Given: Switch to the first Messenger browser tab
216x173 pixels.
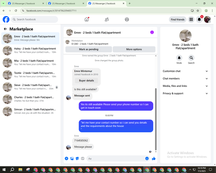Looking at the screenshot, I should [x=26, y=3].
